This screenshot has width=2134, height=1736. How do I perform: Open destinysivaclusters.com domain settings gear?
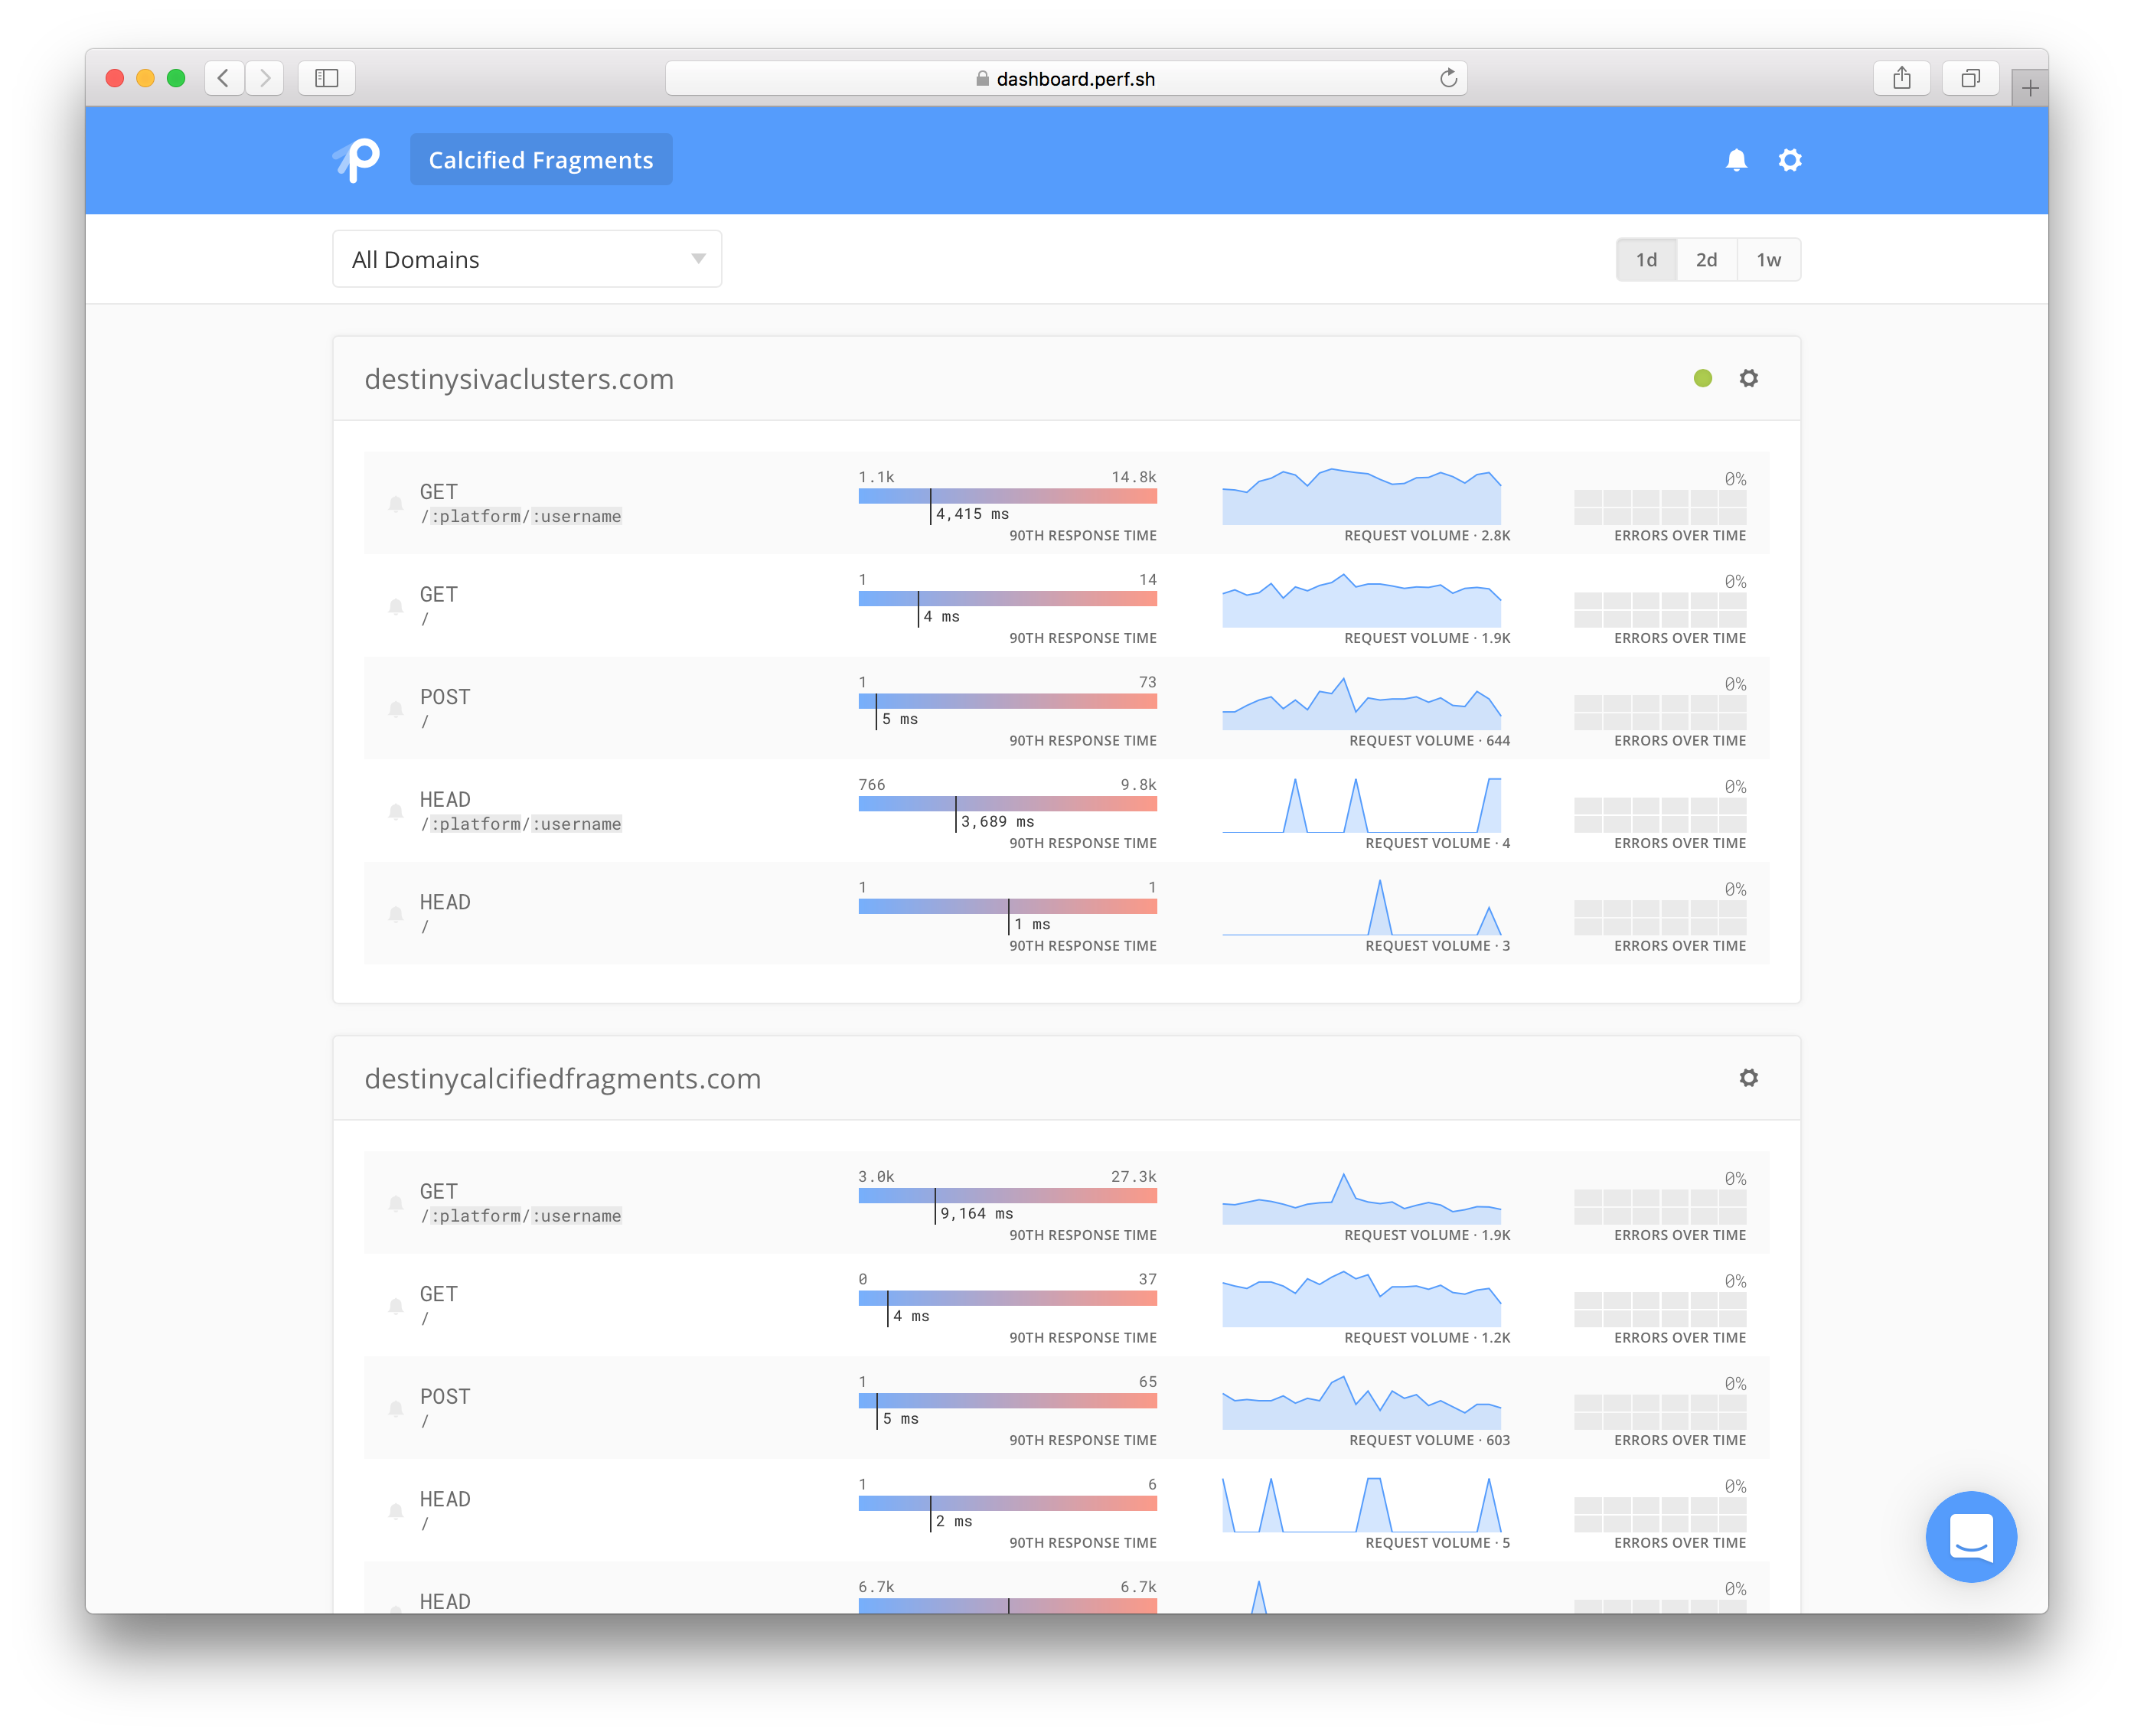click(1748, 378)
